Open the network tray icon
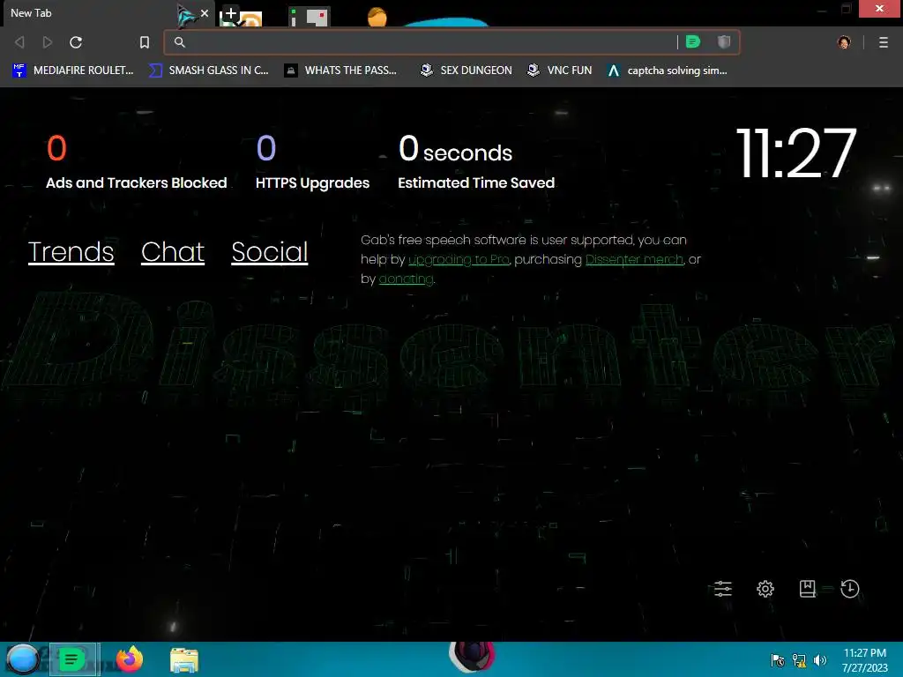 point(799,660)
